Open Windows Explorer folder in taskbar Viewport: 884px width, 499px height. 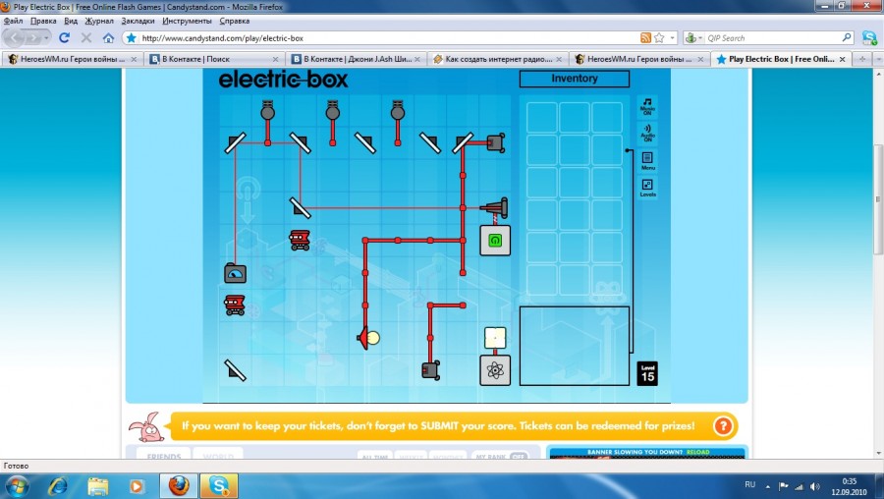click(97, 486)
